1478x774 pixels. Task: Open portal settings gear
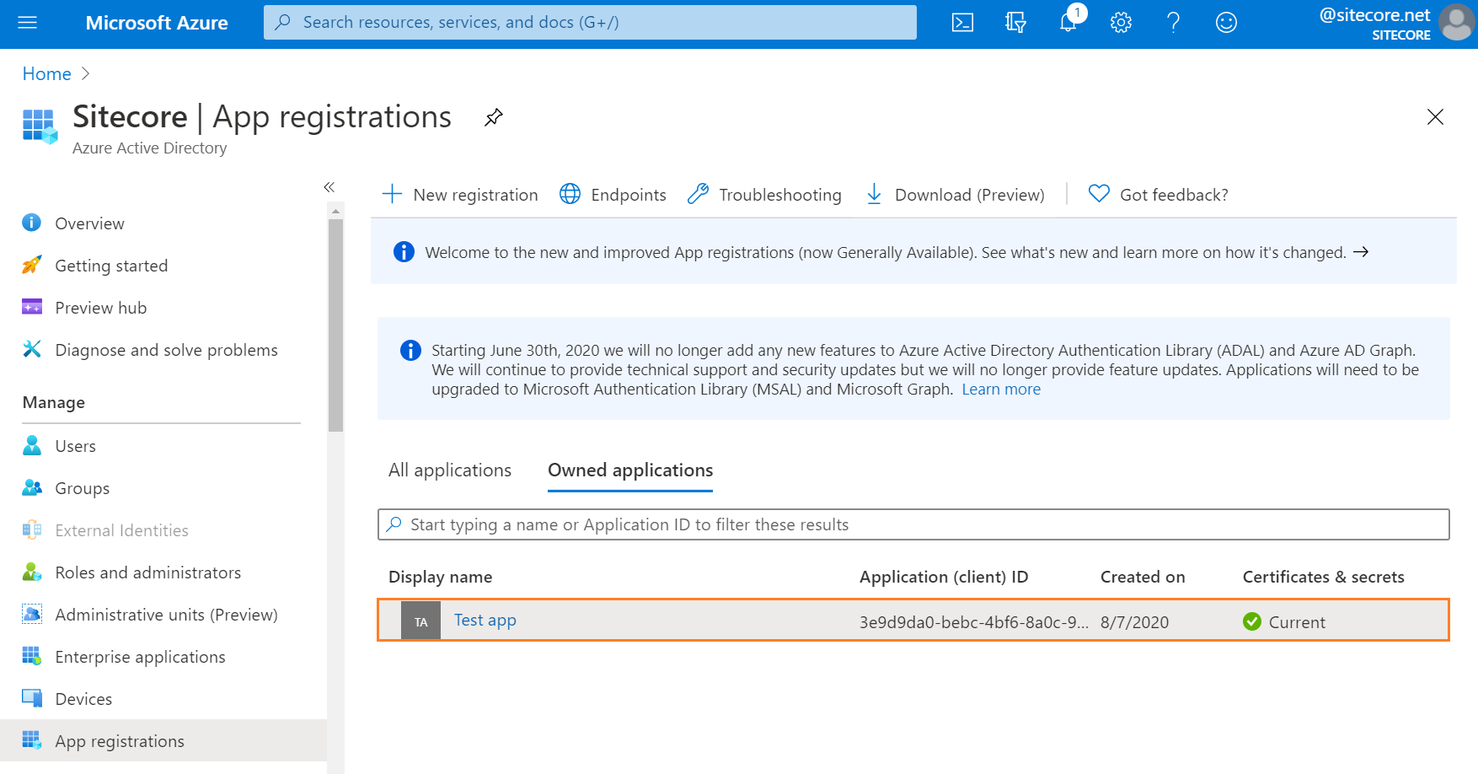[1121, 23]
